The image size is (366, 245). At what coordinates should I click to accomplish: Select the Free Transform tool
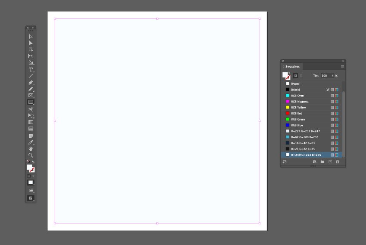[31, 115]
